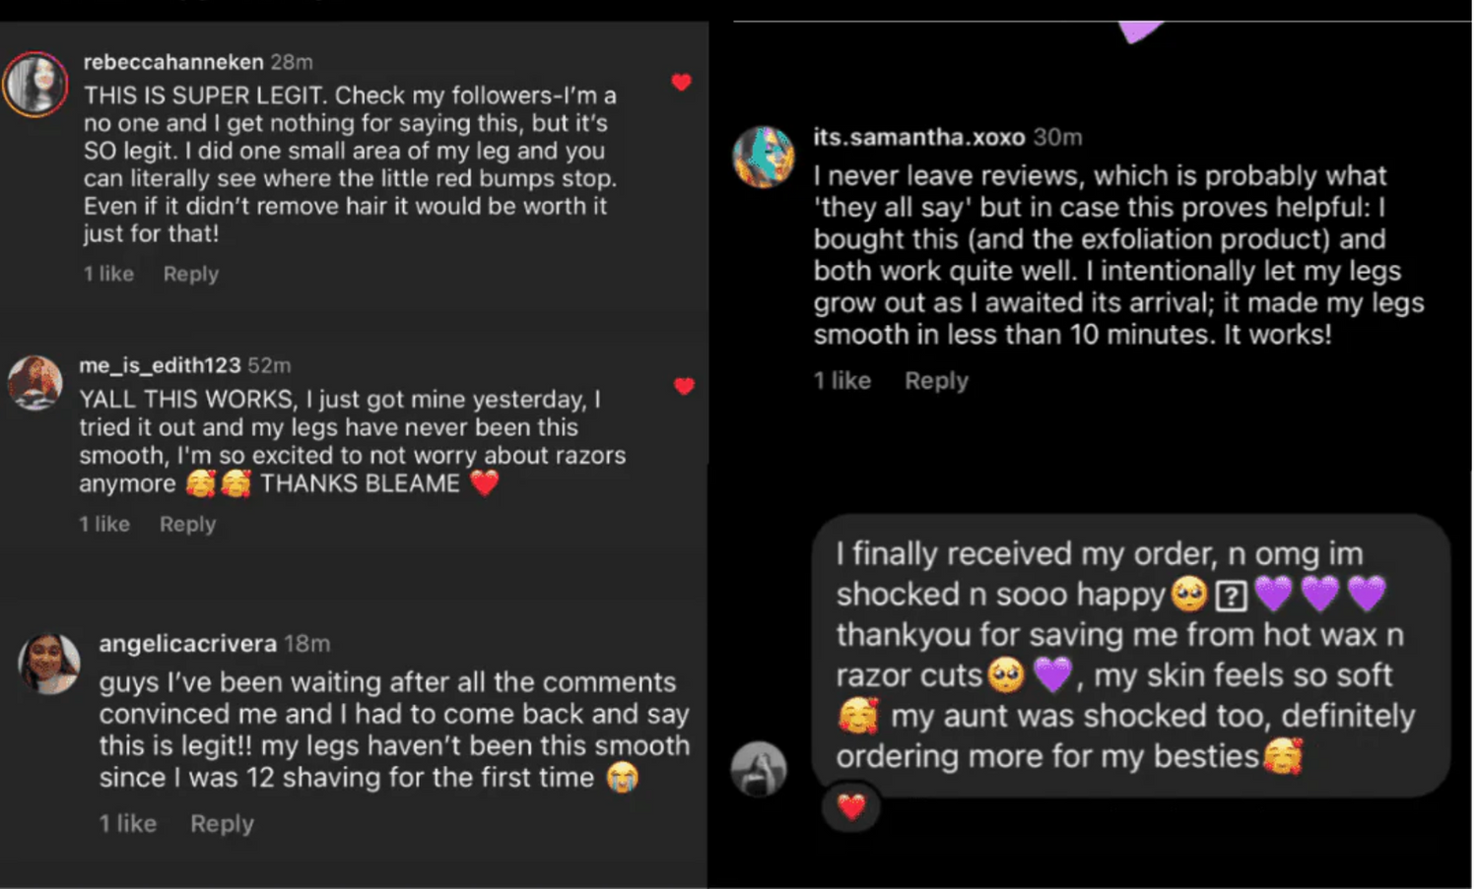Toggle heart like on me_is_edith123's comment

[684, 386]
